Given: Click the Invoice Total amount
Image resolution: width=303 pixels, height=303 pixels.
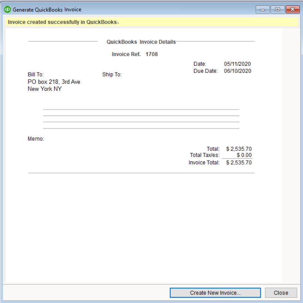Looking at the screenshot, I should click(239, 162).
